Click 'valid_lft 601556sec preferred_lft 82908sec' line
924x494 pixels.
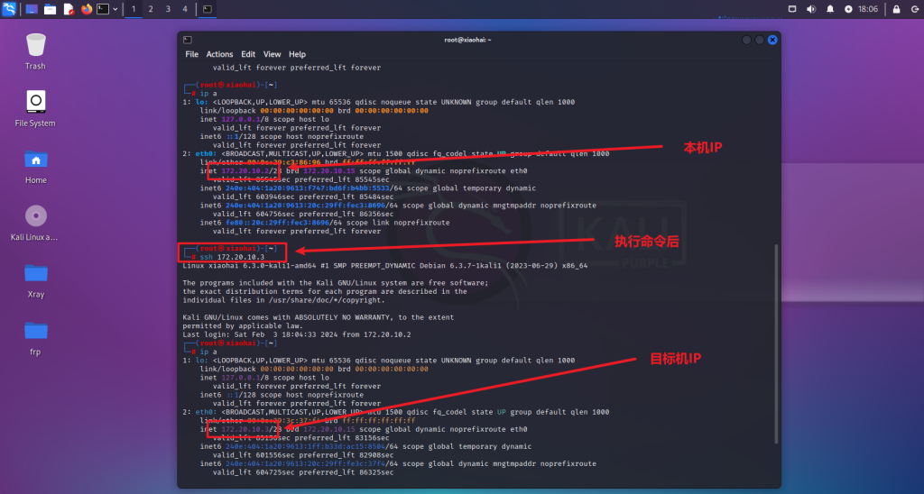point(303,455)
